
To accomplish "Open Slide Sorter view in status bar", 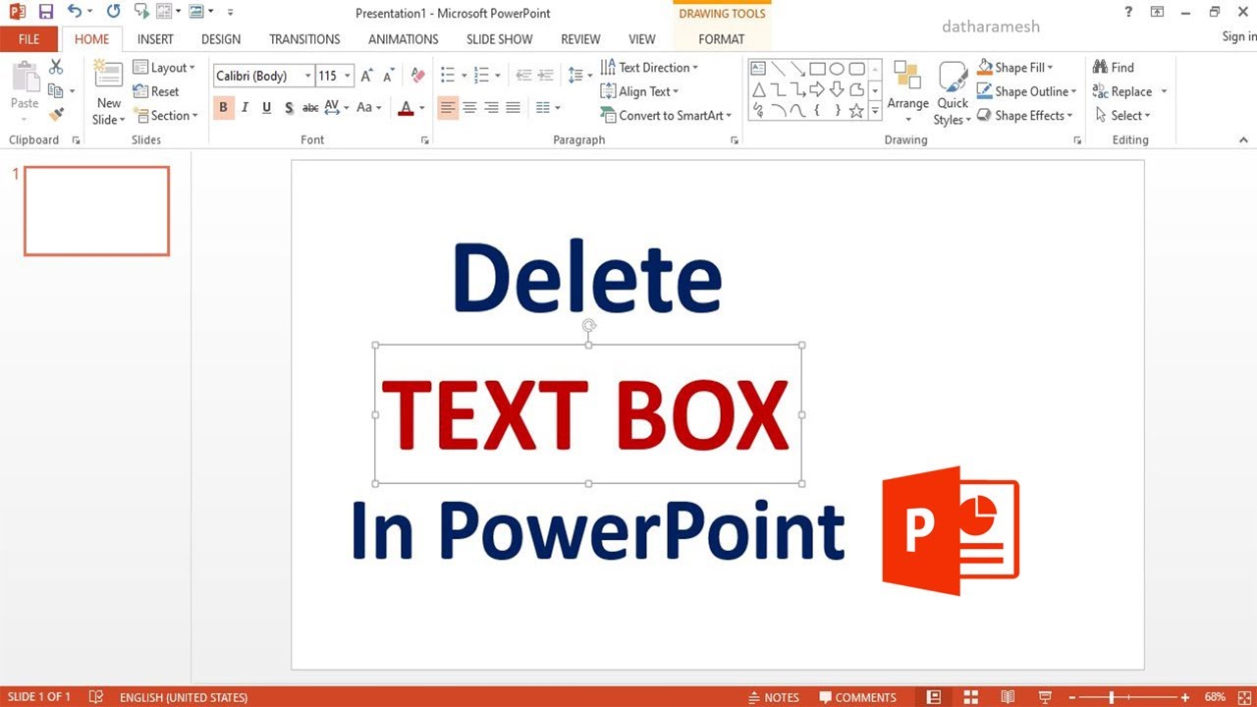I will point(970,697).
